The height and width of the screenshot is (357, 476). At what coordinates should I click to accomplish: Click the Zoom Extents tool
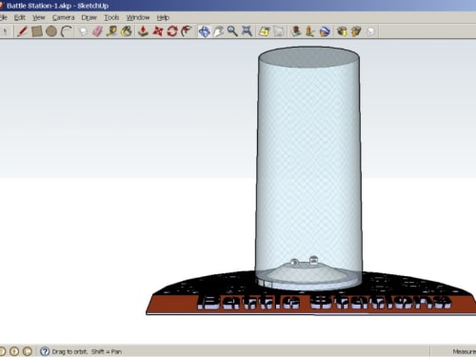click(247, 31)
